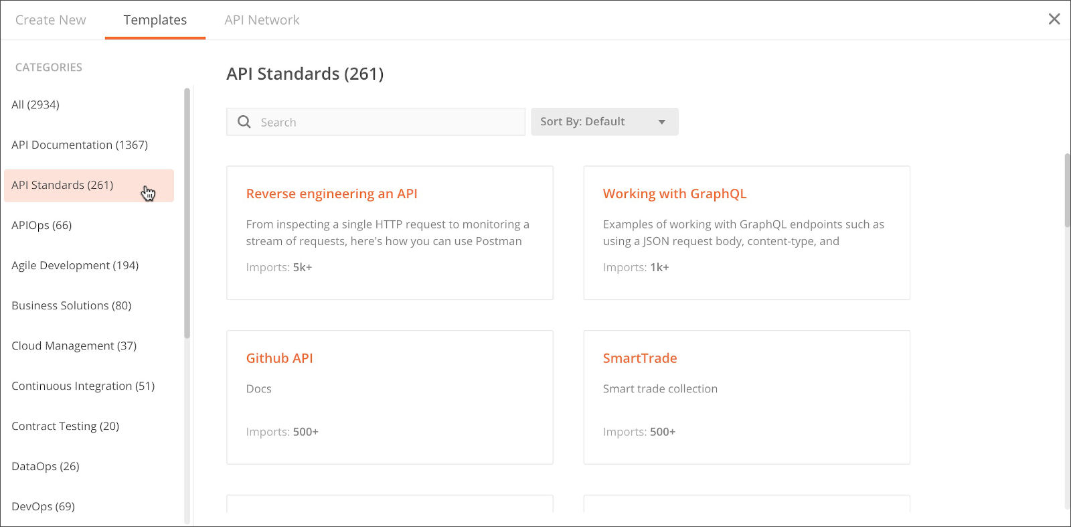Open Working with GraphQL template

click(674, 194)
